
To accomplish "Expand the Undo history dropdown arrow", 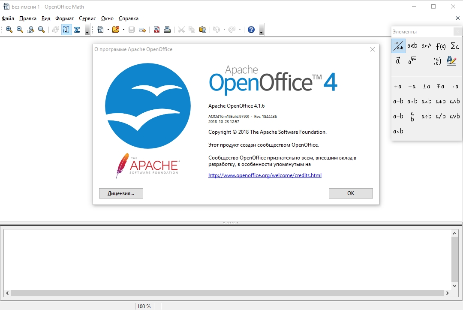I will pyautogui.click(x=224, y=30).
